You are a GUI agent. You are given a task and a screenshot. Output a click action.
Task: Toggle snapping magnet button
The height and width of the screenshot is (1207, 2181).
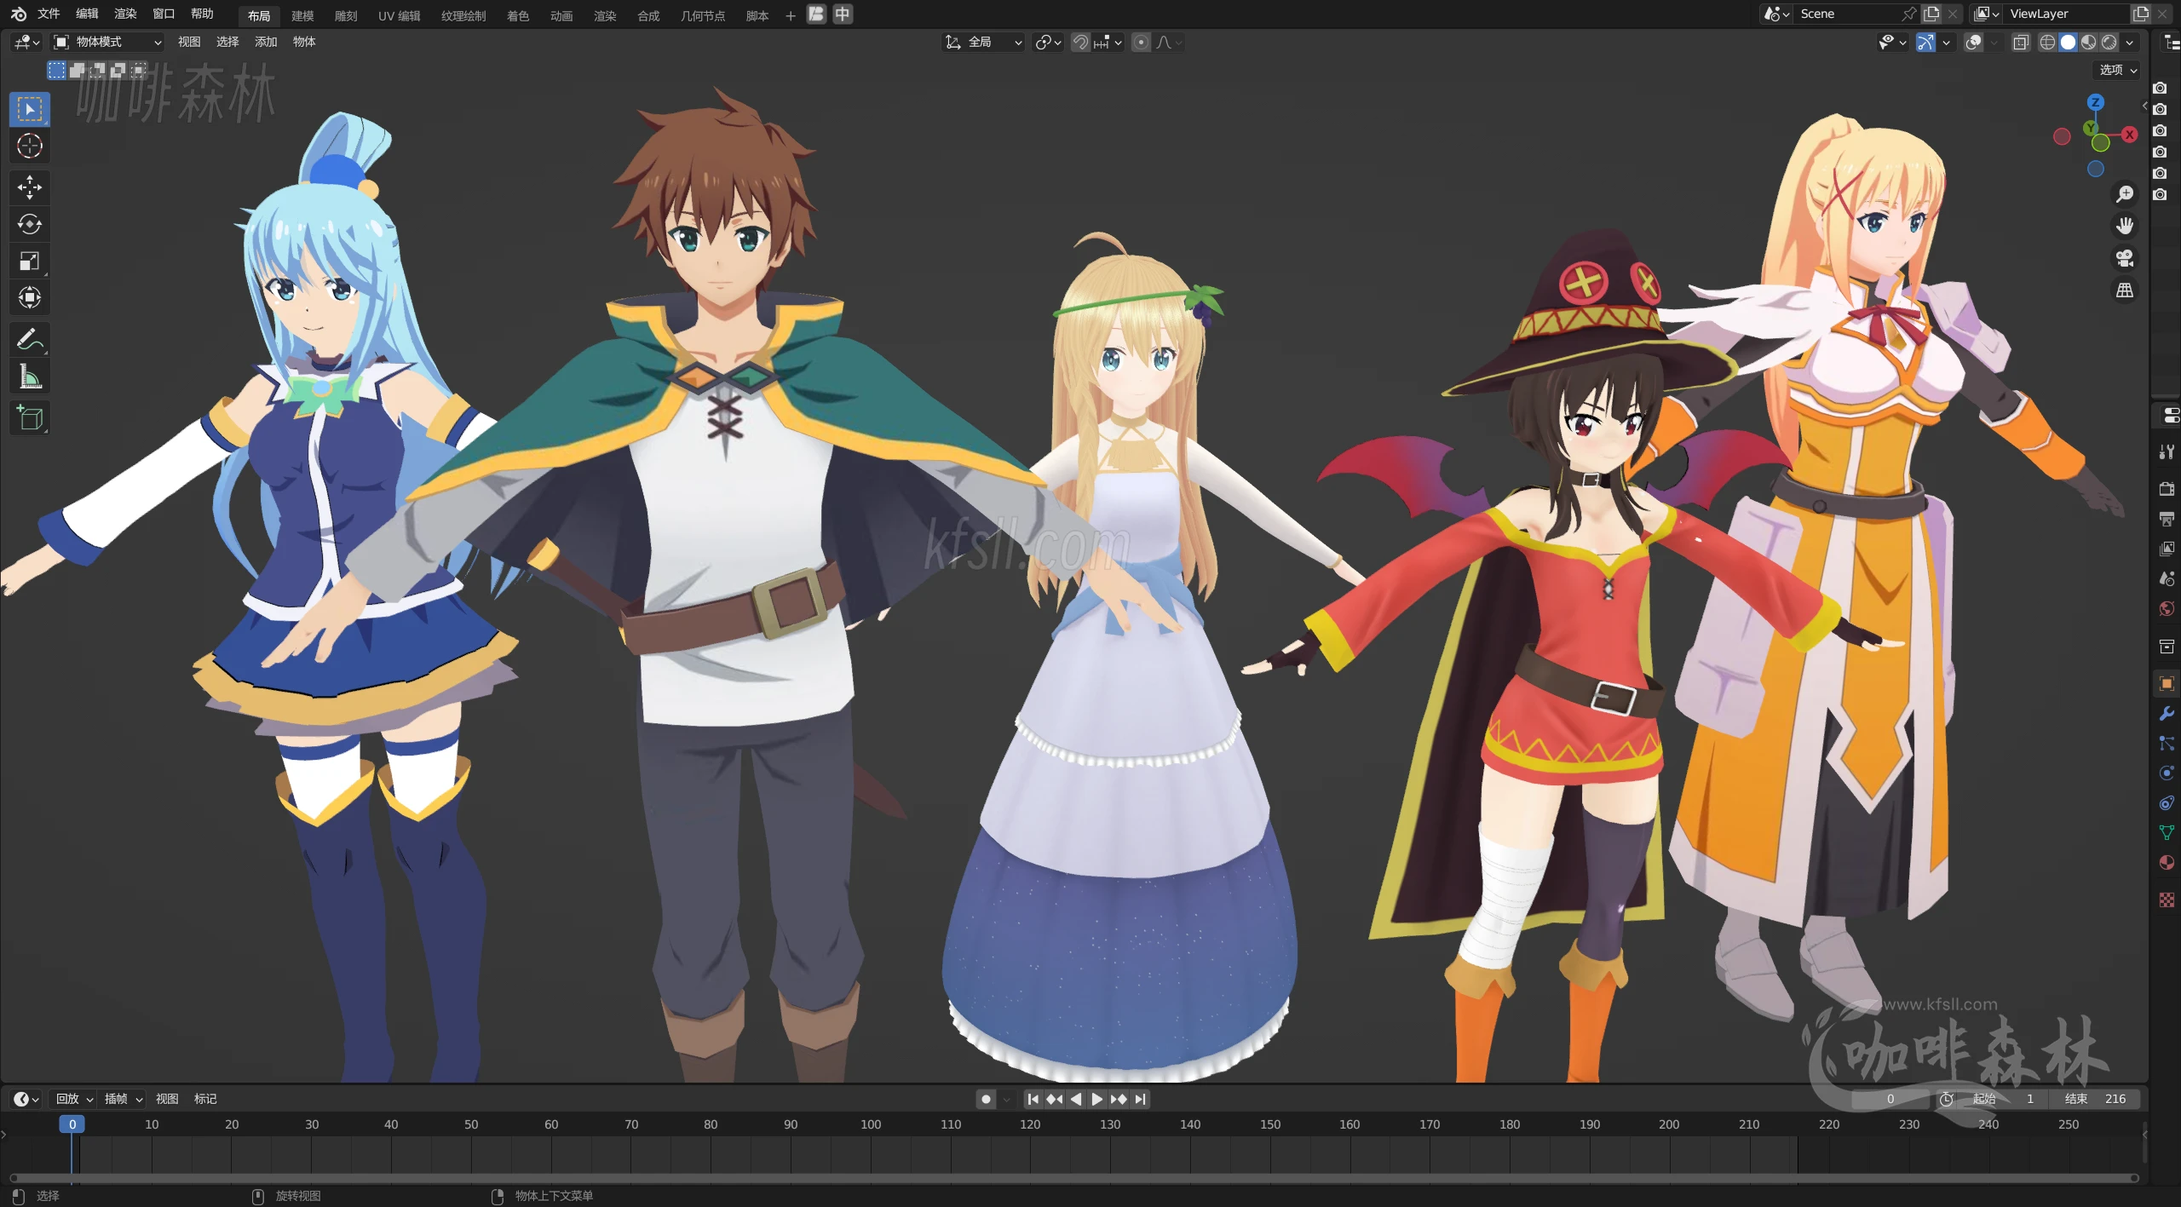click(x=1080, y=42)
